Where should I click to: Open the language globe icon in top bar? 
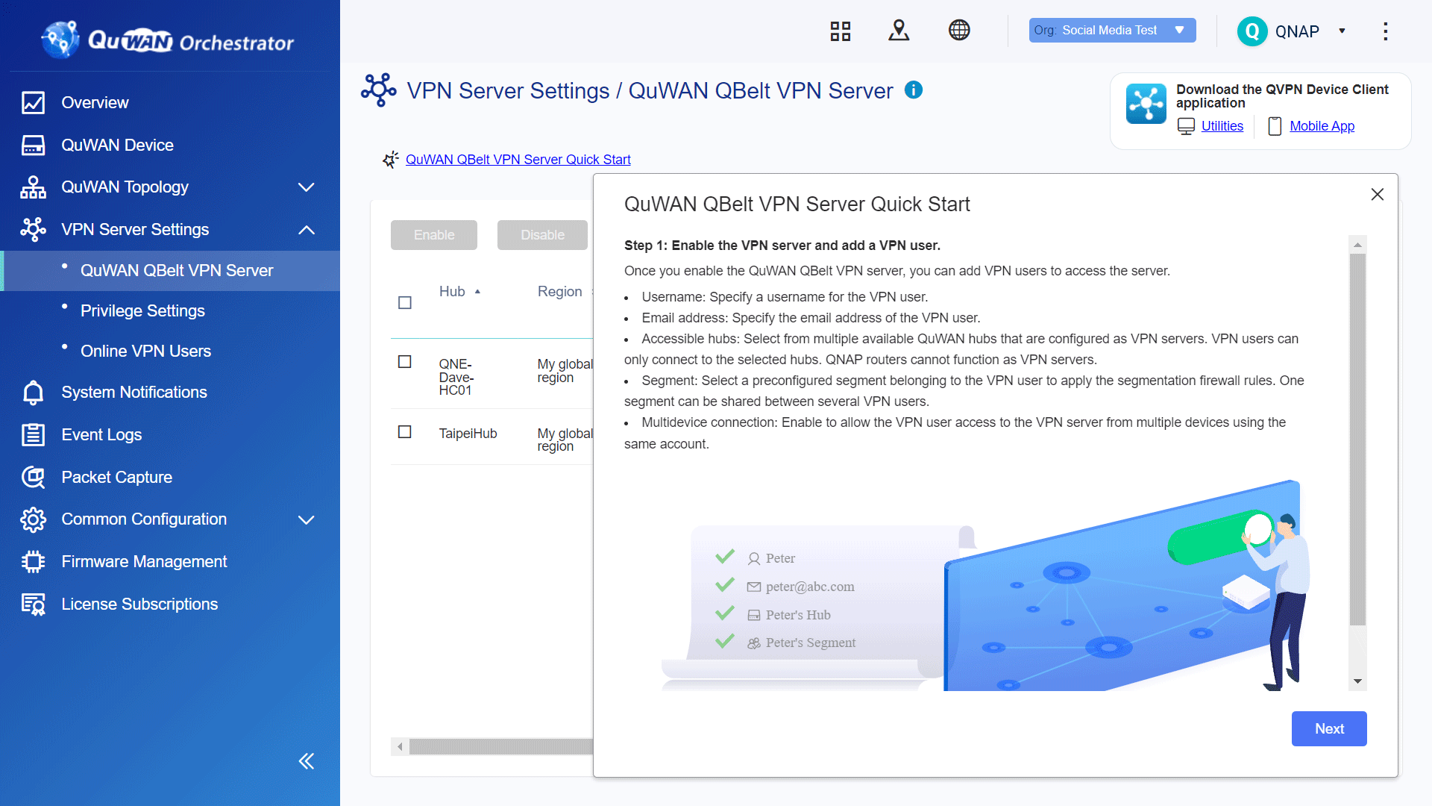pos(959,31)
